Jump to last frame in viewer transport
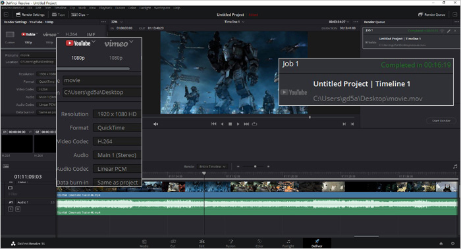Image resolution: width=461 pixels, height=249 pixels. pyautogui.click(x=246, y=124)
